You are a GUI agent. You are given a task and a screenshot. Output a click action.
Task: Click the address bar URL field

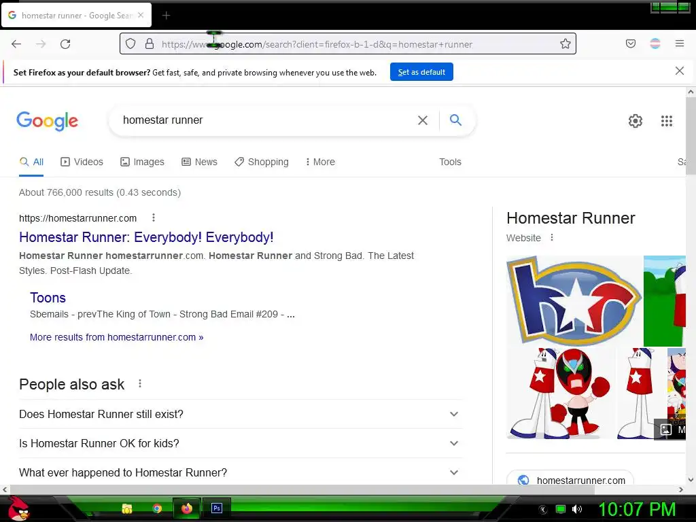point(347,44)
